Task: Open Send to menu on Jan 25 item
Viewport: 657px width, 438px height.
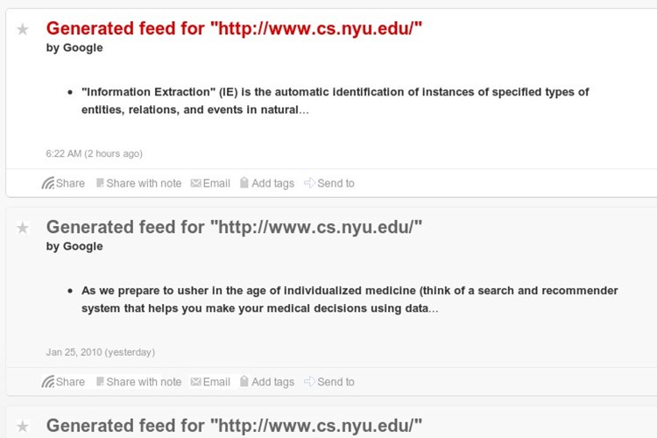Action: pos(329,382)
